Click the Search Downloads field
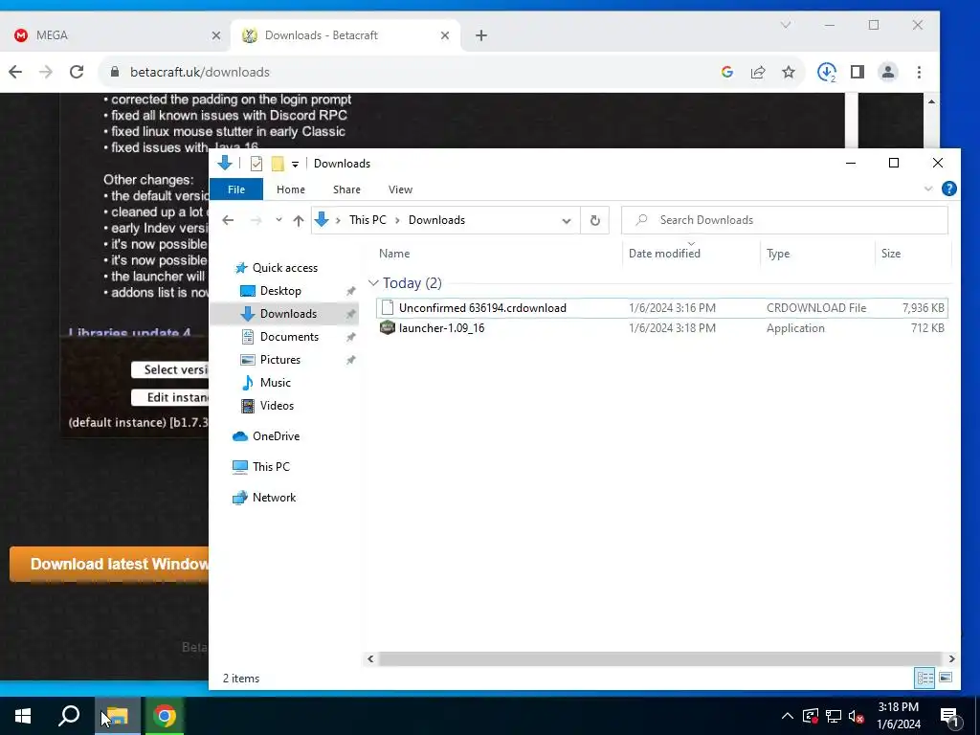The height and width of the screenshot is (735, 980). 785,220
